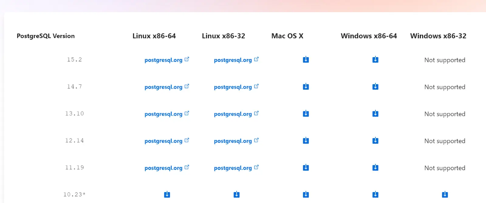Image resolution: width=486 pixels, height=203 pixels.
Task: Select version number 14.7
Action: click(74, 87)
